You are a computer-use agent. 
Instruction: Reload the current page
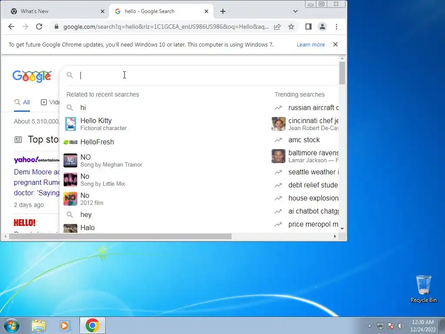tap(39, 27)
